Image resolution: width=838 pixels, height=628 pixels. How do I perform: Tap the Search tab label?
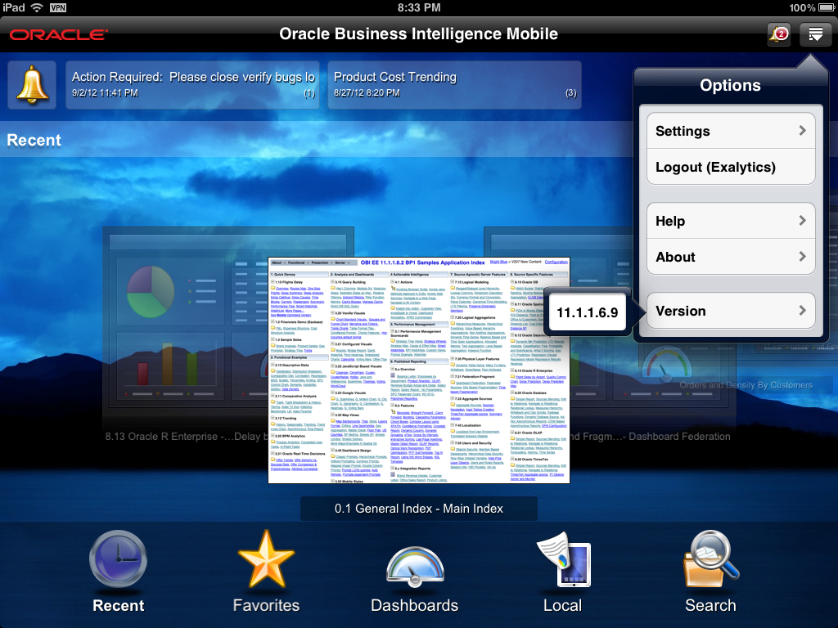tap(711, 606)
